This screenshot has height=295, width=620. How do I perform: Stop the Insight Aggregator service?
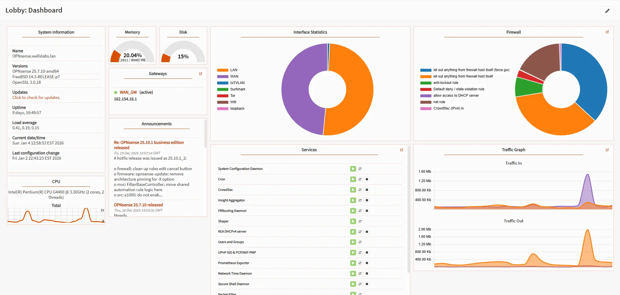point(367,200)
